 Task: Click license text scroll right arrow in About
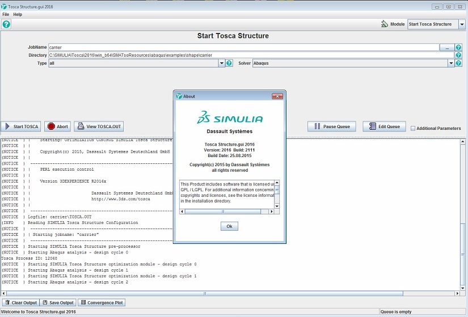pyautogui.click(x=271, y=212)
